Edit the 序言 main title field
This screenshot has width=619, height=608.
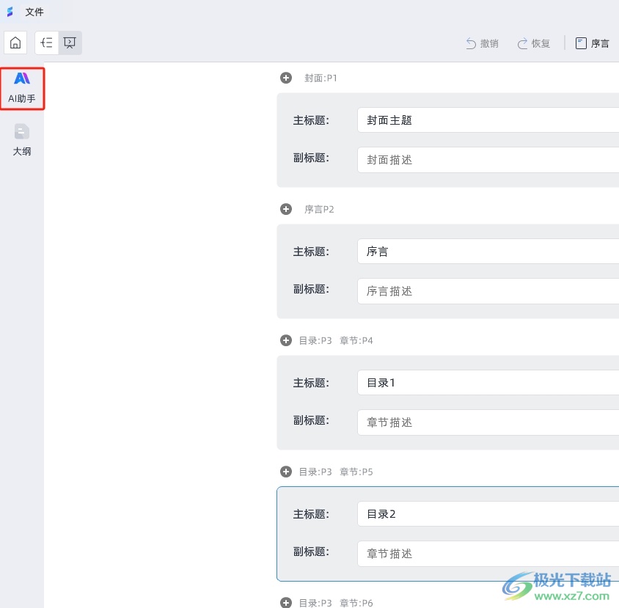pyautogui.click(x=488, y=251)
